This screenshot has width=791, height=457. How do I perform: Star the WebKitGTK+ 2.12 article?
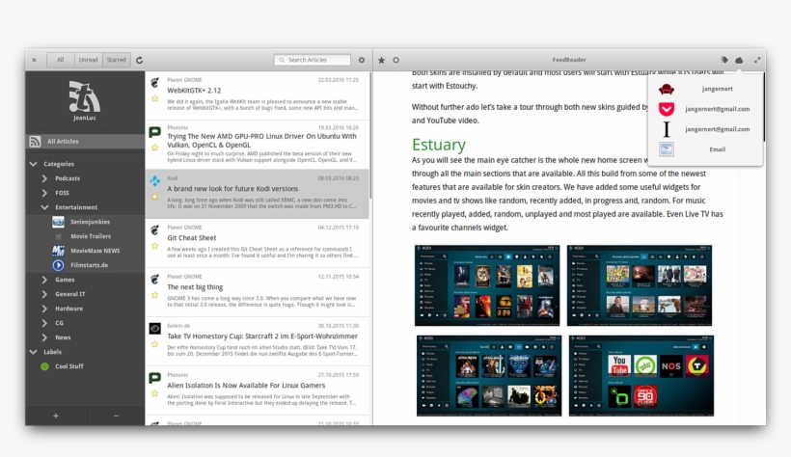pyautogui.click(x=155, y=98)
